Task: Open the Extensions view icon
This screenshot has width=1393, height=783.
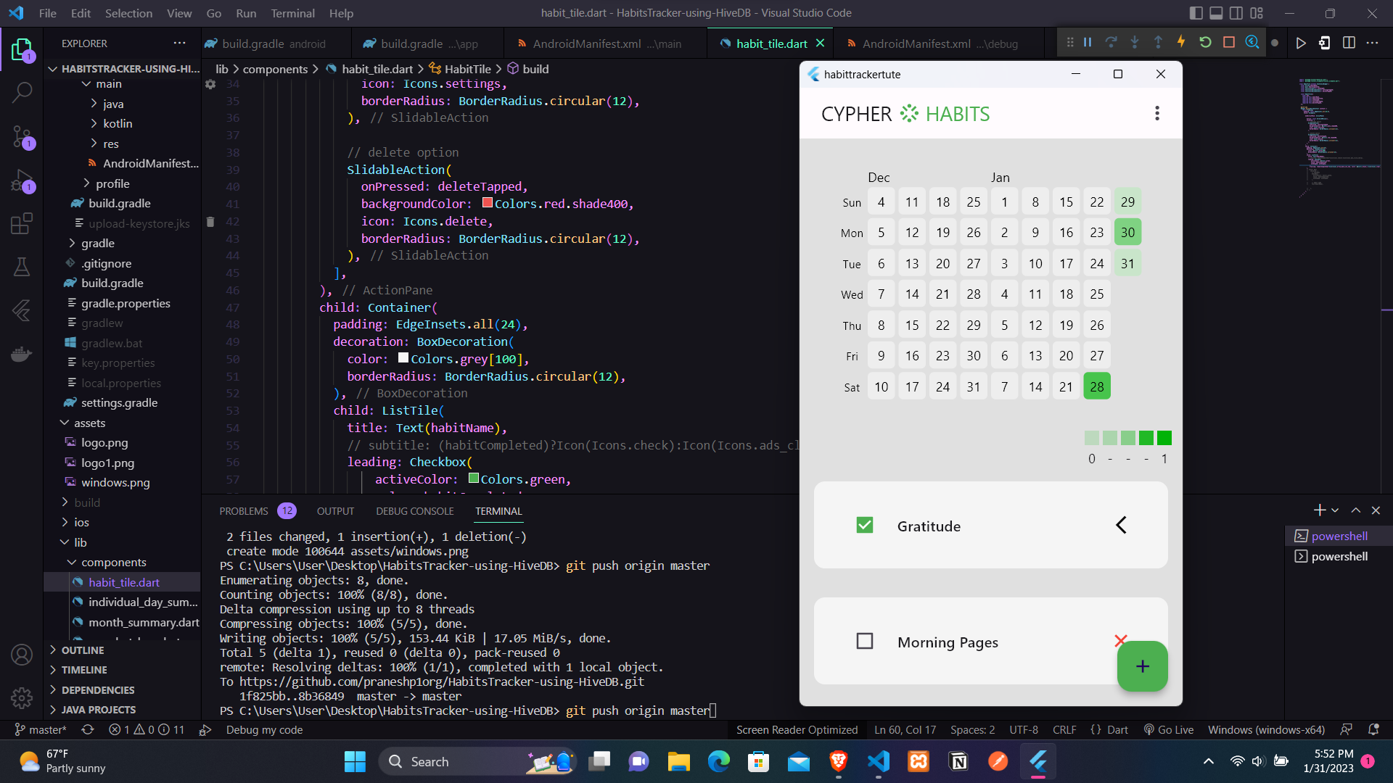Action: (22, 223)
